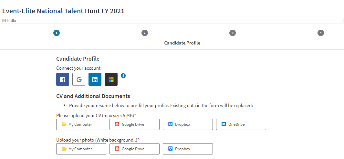The height and width of the screenshot is (159, 344).
Task: Click the IN-India location text
Action: tap(9, 21)
